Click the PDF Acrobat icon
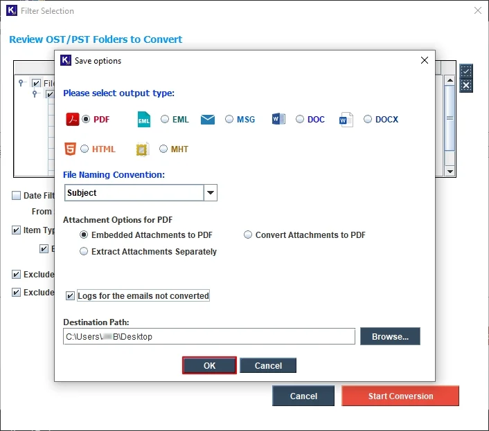This screenshot has width=489, height=431. click(72, 119)
